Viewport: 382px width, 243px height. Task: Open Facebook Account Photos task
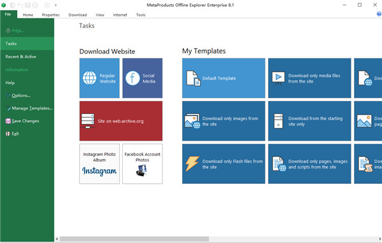[x=143, y=163]
